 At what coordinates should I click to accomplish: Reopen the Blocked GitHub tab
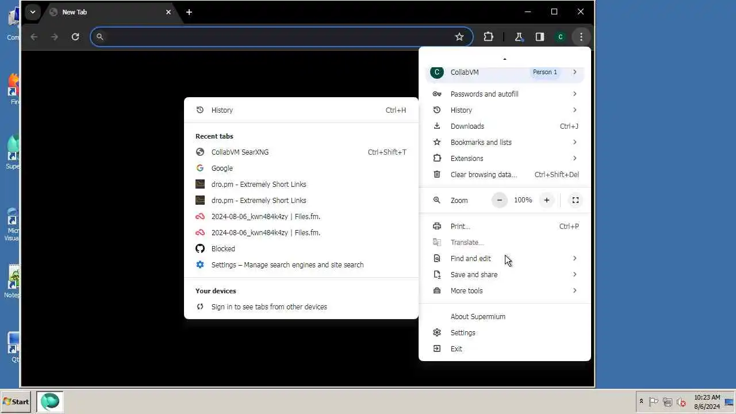pos(301,248)
